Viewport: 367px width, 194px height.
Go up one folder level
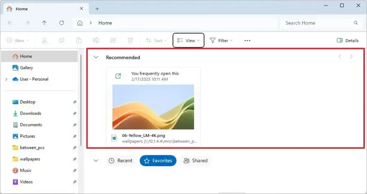[44, 23]
